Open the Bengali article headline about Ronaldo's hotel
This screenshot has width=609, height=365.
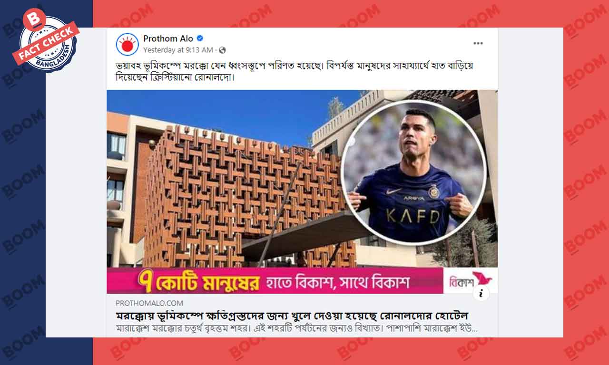click(x=295, y=316)
